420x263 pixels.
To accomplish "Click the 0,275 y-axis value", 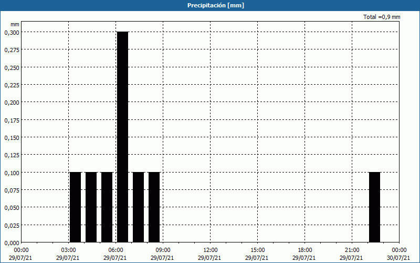I will 12,50.
